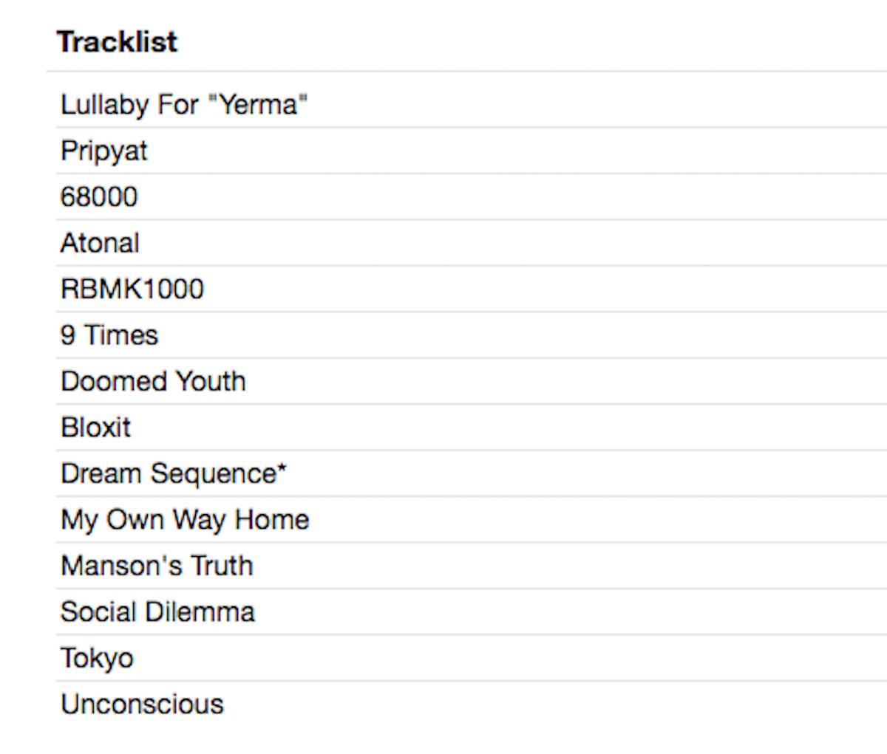
Task: Choose the Tokyo track
Action: (97, 658)
